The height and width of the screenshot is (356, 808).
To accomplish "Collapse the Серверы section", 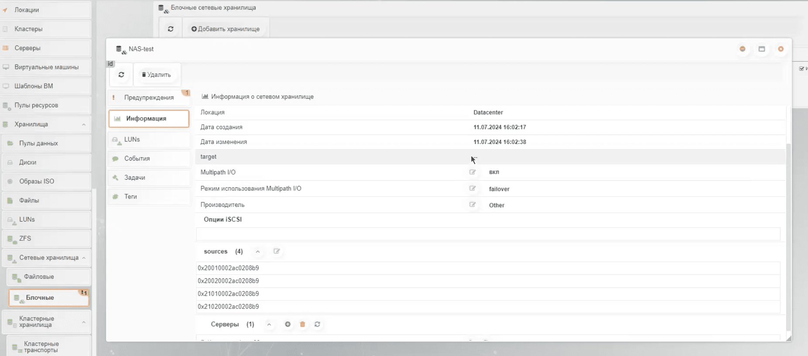I will (269, 325).
